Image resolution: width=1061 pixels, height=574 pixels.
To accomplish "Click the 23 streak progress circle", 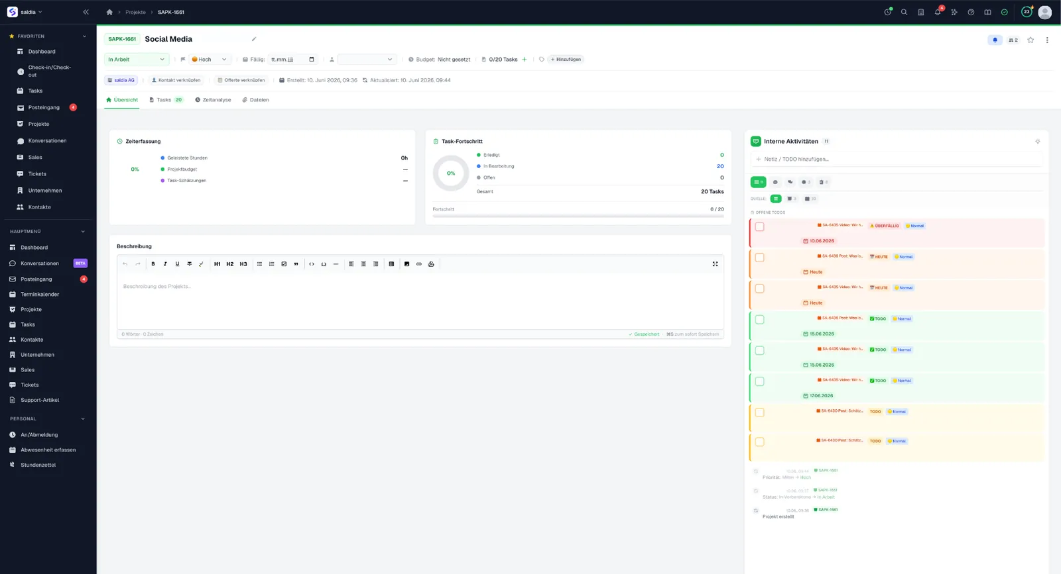I will click(1027, 12).
